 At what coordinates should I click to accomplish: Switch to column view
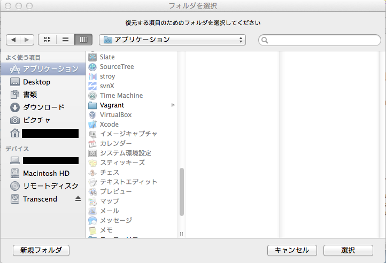click(83, 40)
